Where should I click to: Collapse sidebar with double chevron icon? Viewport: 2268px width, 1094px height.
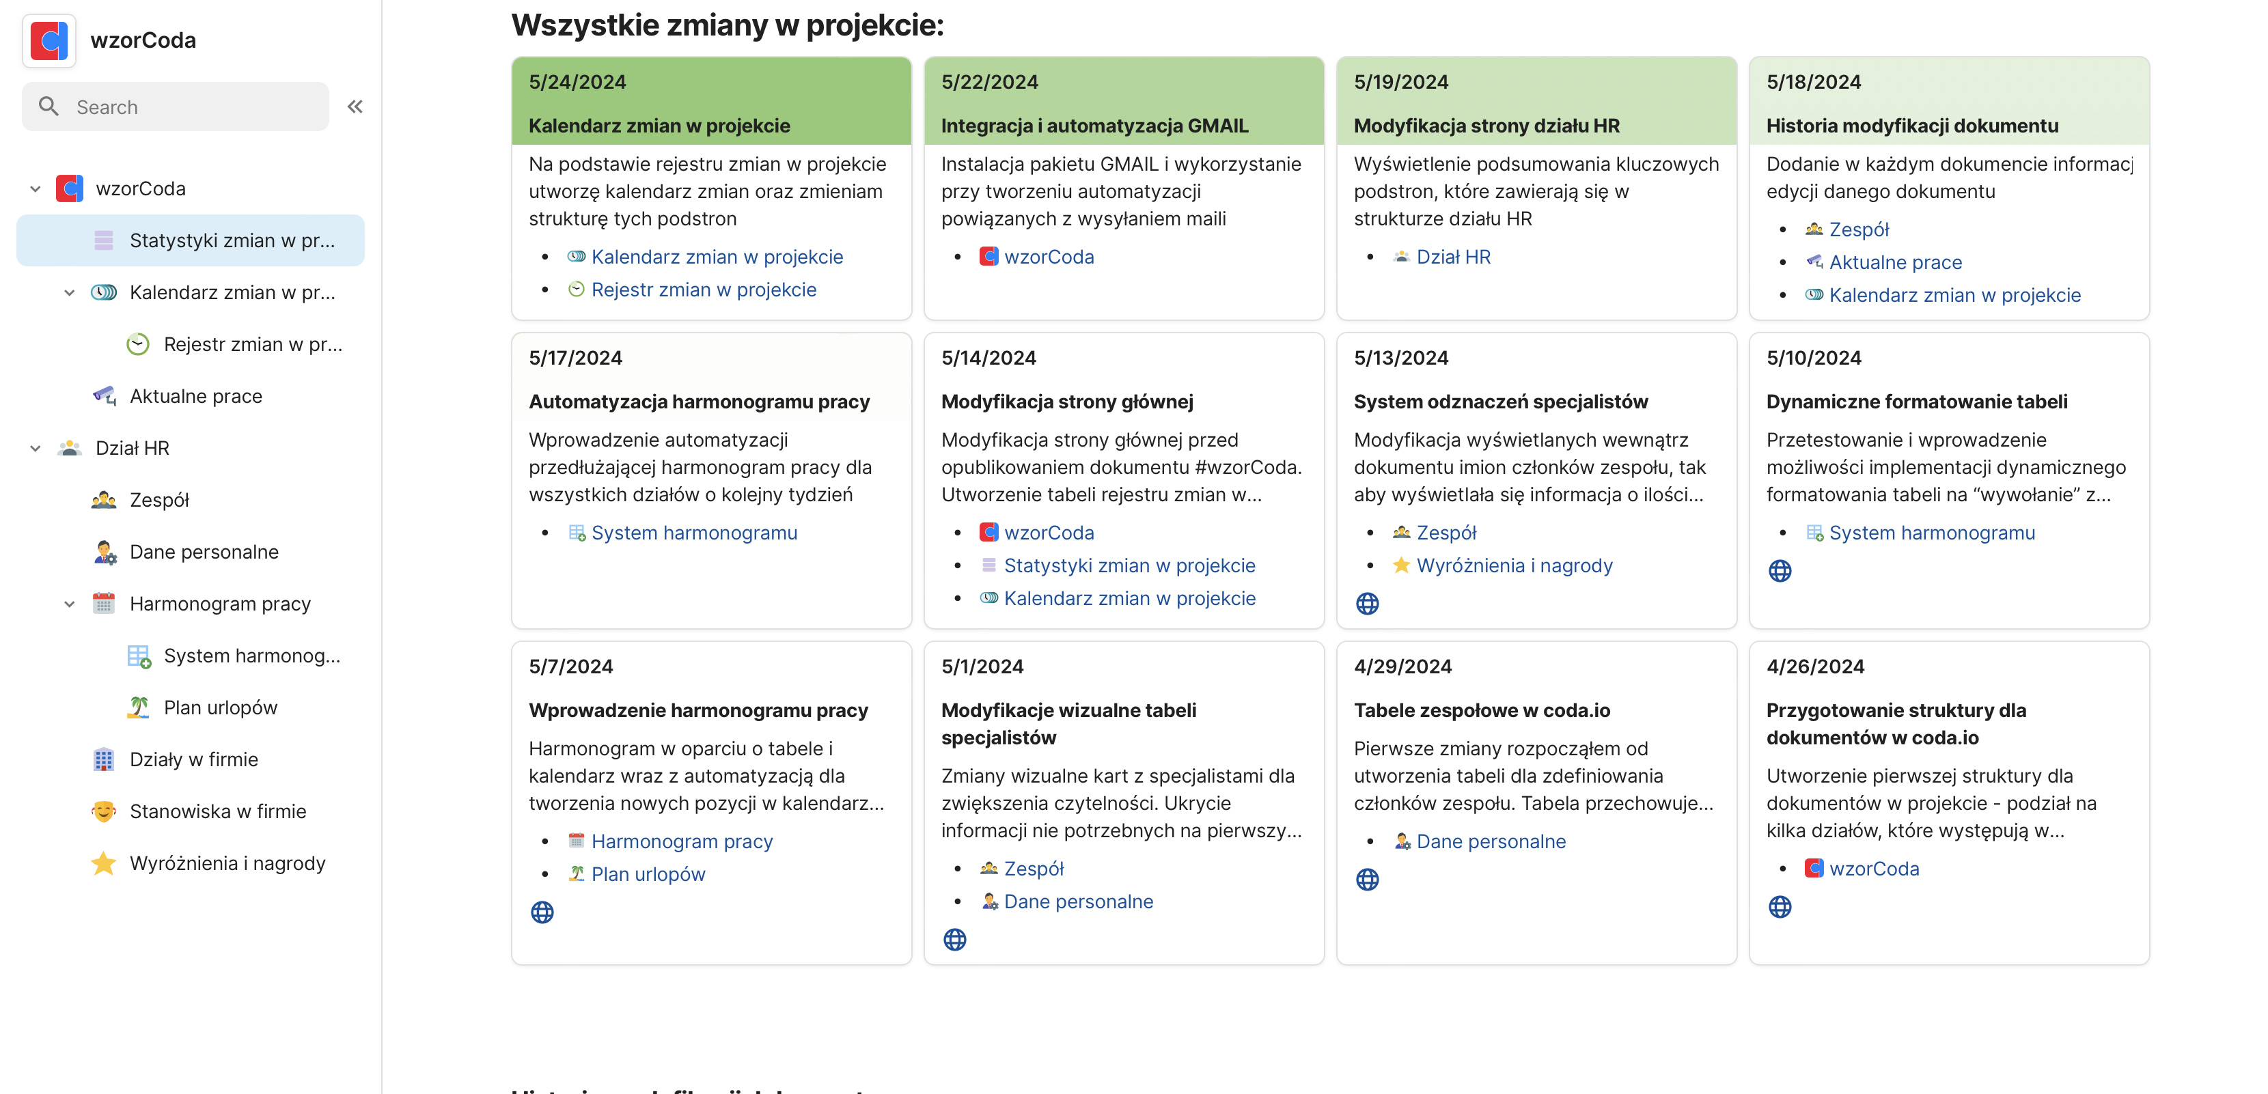click(355, 107)
